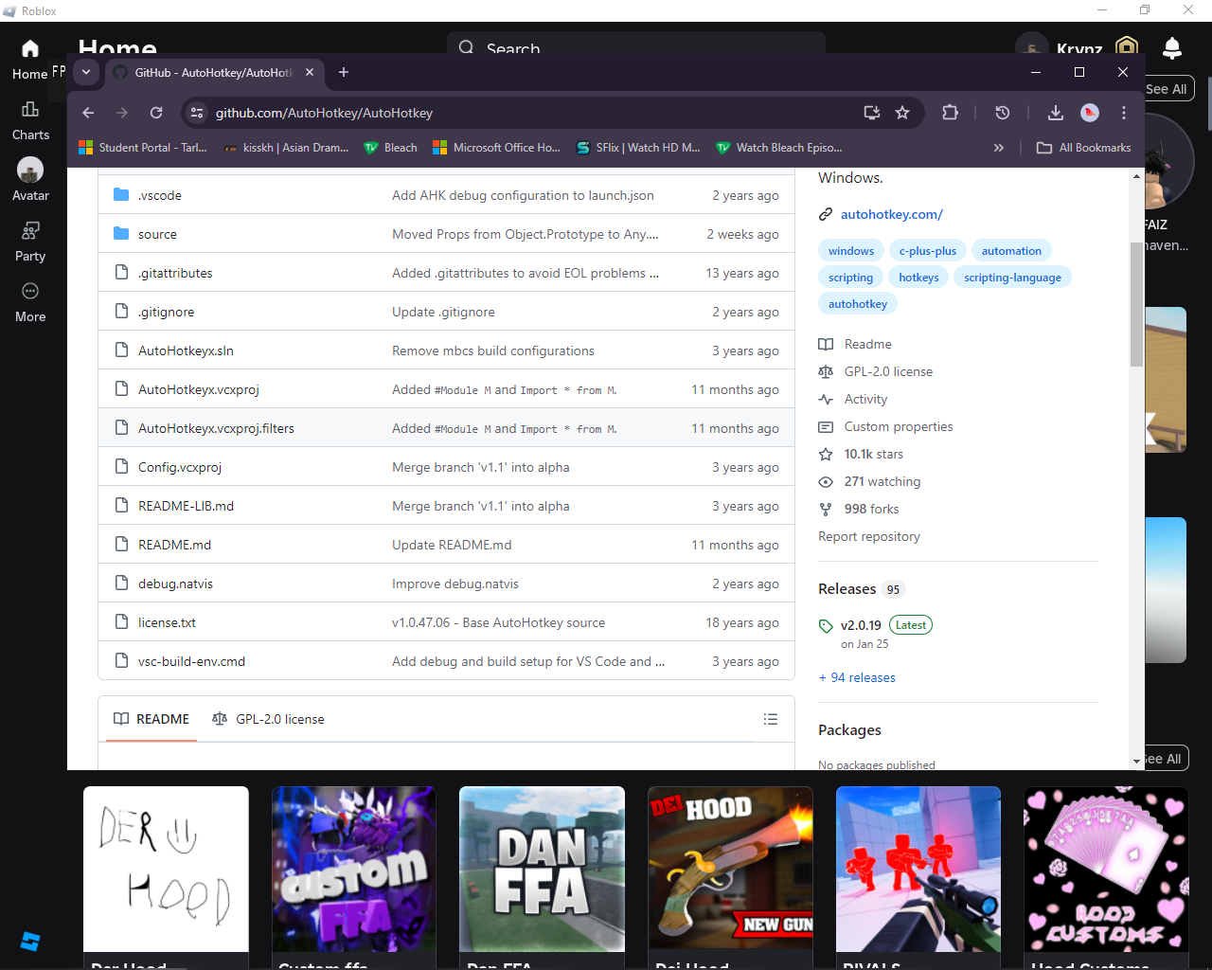This screenshot has height=970, width=1212.
Task: Bookmark this tab with star icon
Action: point(902,113)
